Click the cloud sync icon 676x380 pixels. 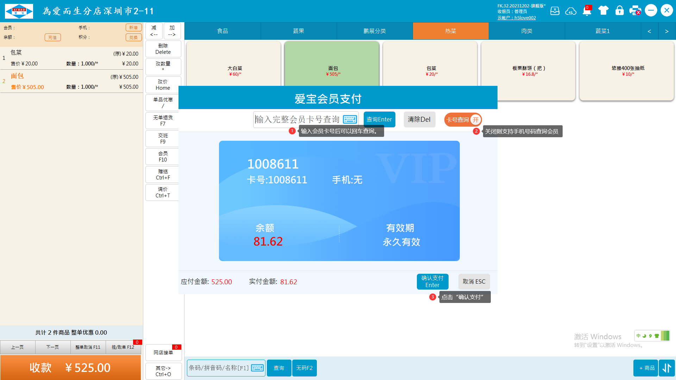(x=571, y=11)
